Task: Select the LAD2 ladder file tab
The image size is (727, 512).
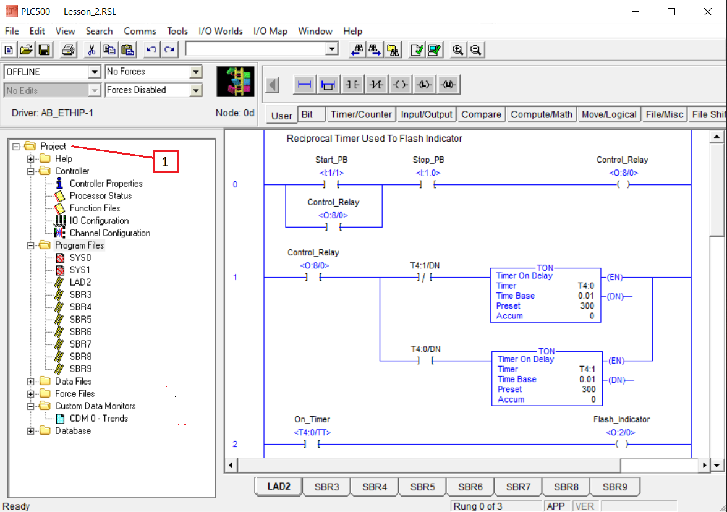Action: [279, 487]
